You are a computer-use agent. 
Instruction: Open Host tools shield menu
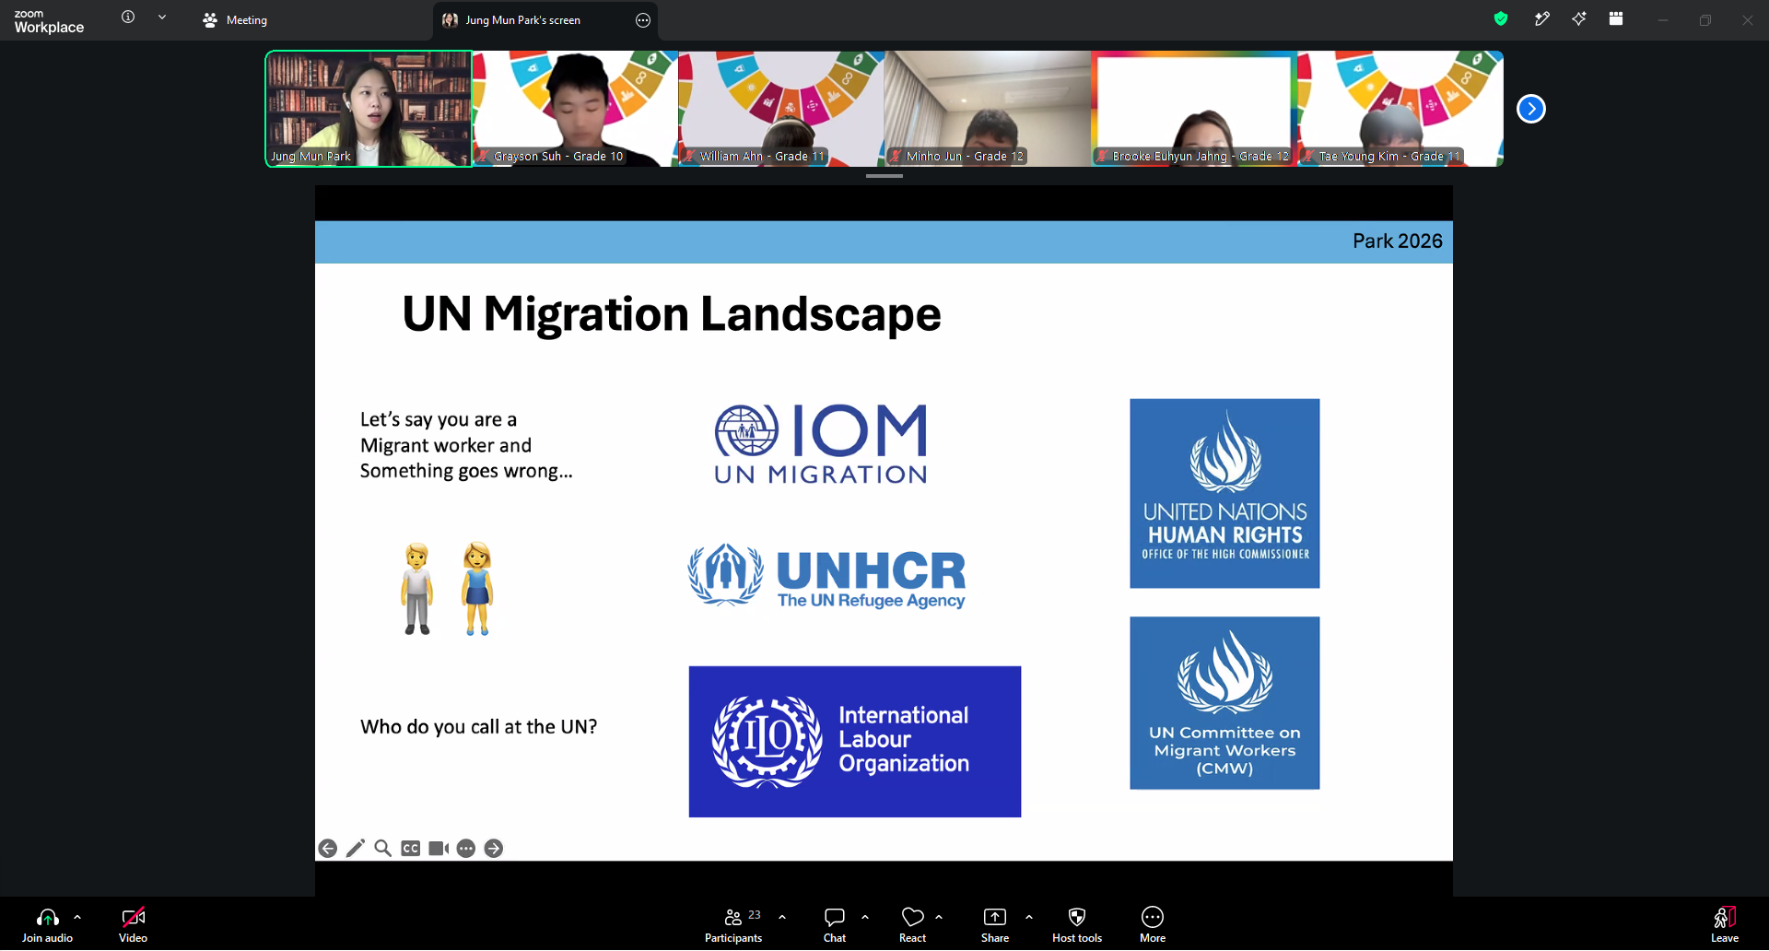point(1077,925)
